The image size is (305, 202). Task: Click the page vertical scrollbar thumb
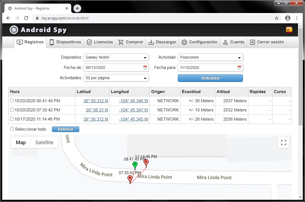[300, 77]
